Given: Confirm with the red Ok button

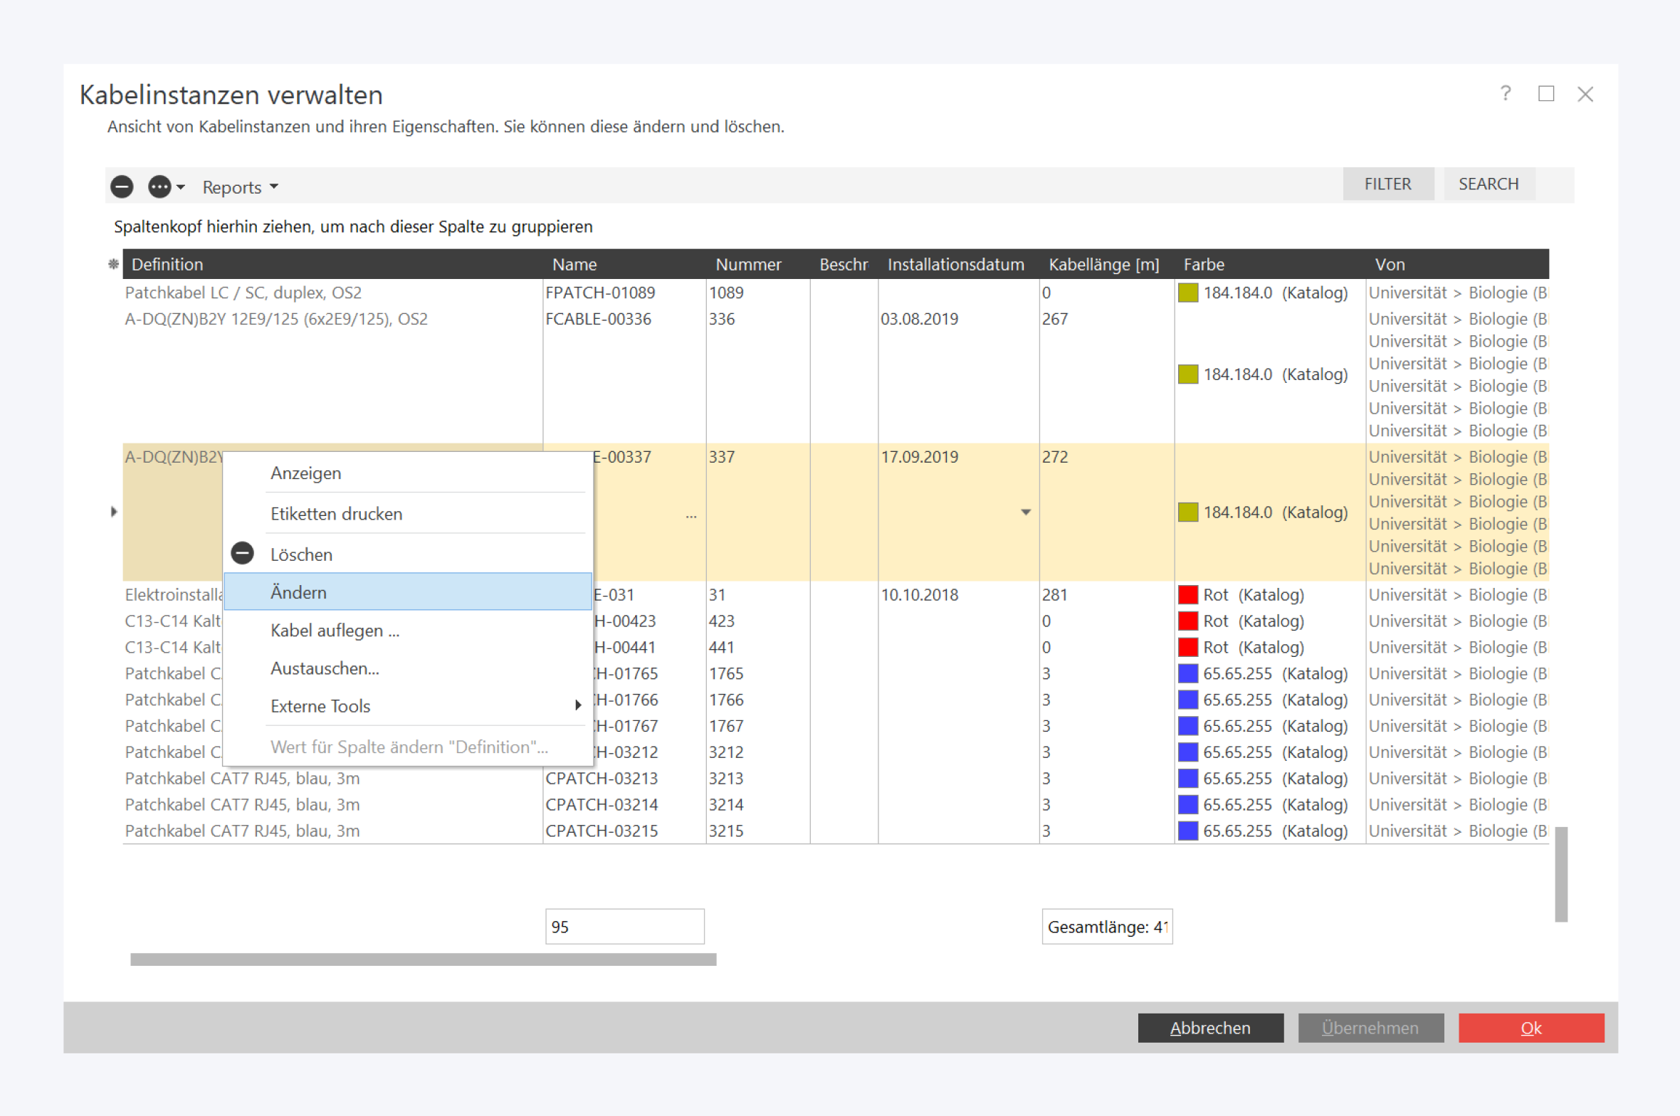Looking at the screenshot, I should pyautogui.click(x=1531, y=1028).
